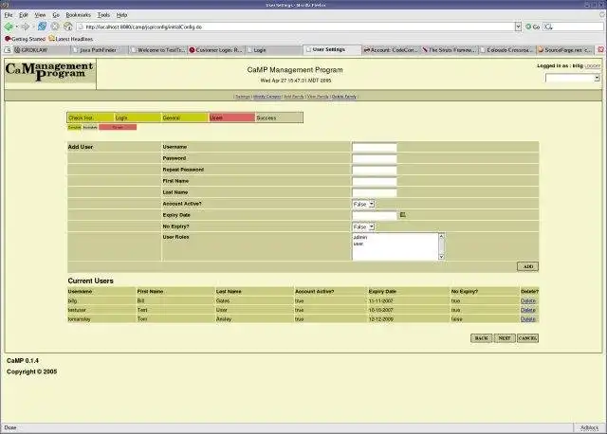Click the Getting Started bookmark icon
607x434 pixels.
tap(8, 39)
